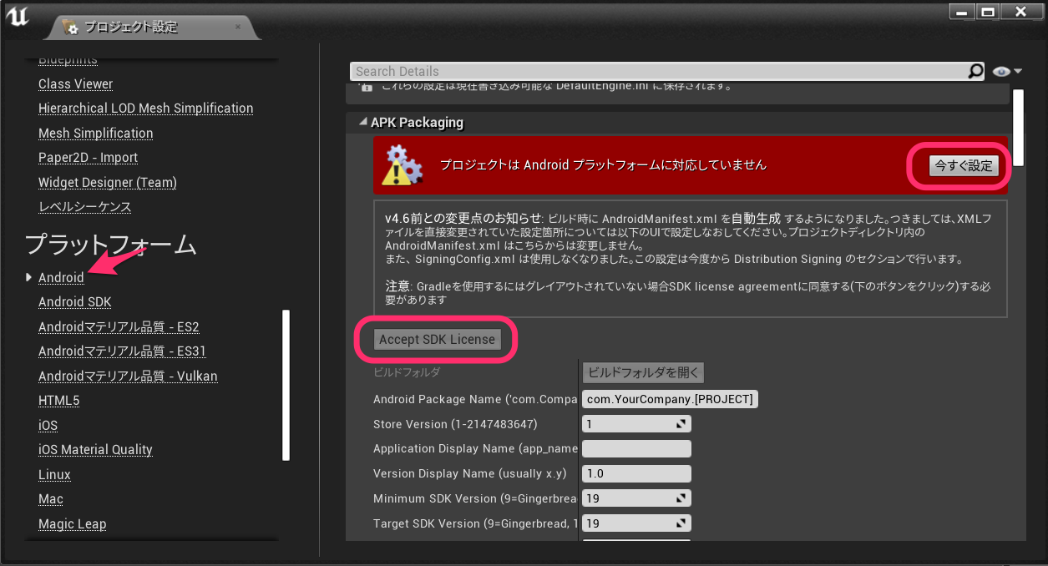Open Paper2D - Import settings
1048x566 pixels.
coord(88,158)
